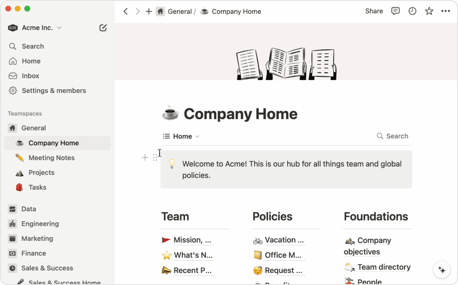Select Meeting Notes page in sidebar

[x=51, y=158]
